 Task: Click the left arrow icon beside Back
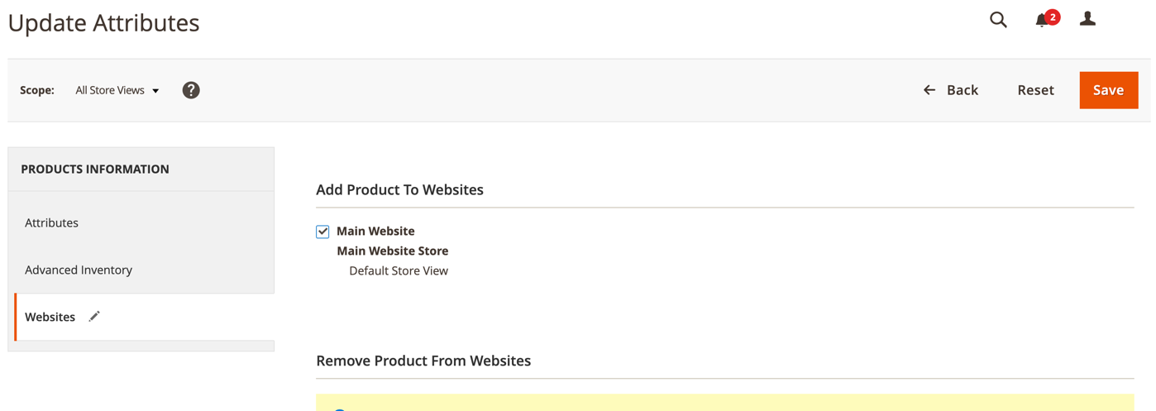[x=929, y=90]
